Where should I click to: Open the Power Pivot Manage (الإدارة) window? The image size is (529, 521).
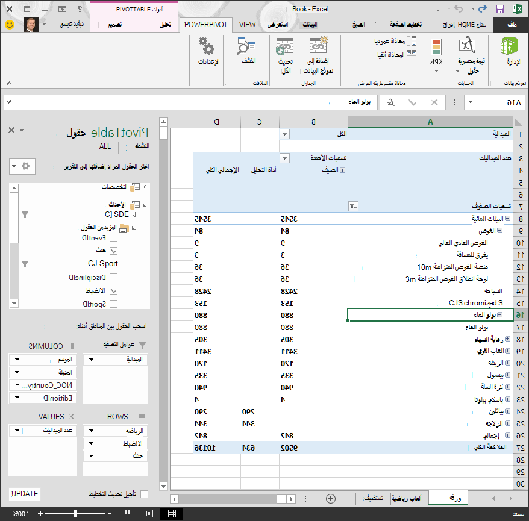tap(510, 51)
